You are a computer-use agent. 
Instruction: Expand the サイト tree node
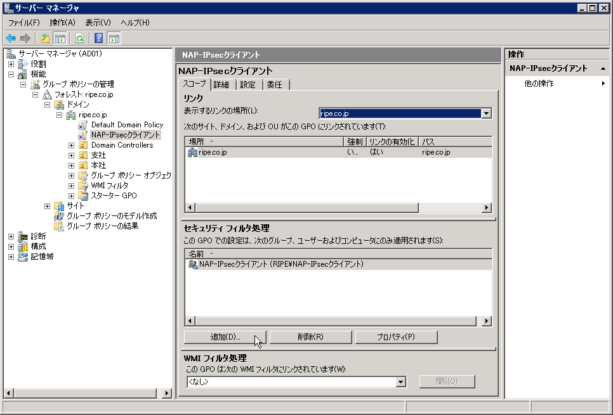[48, 206]
